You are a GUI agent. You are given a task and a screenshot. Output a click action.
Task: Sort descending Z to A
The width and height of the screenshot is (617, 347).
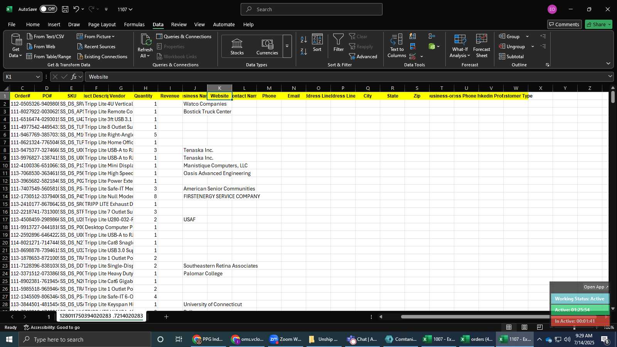(304, 51)
